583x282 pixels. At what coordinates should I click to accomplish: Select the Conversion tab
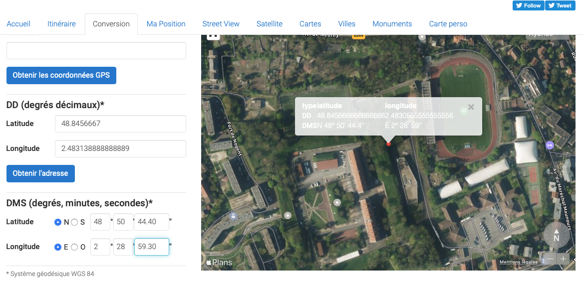111,24
